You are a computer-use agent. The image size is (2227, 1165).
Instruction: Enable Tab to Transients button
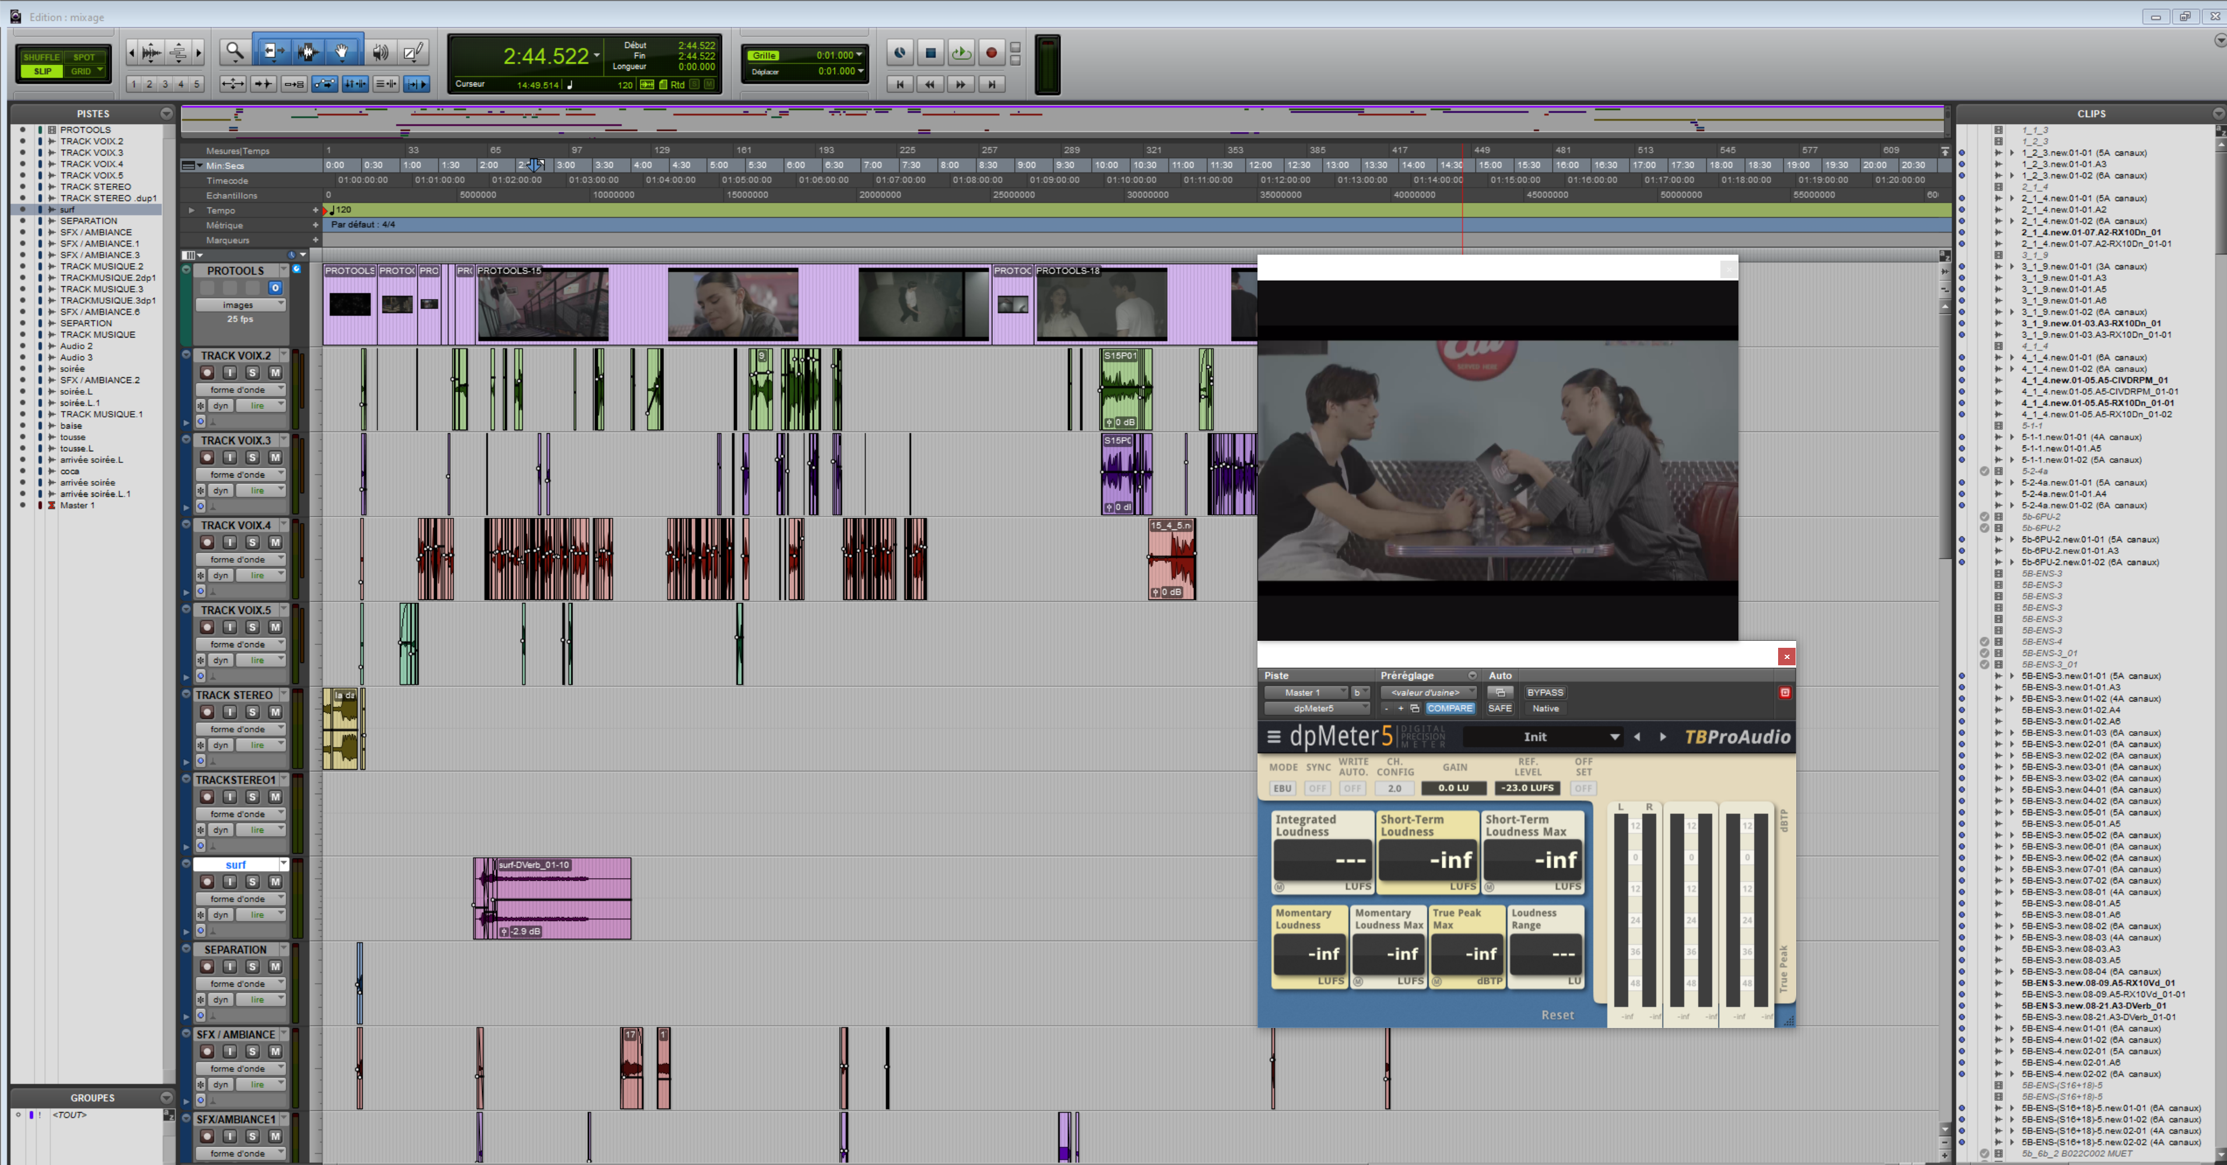[x=263, y=84]
